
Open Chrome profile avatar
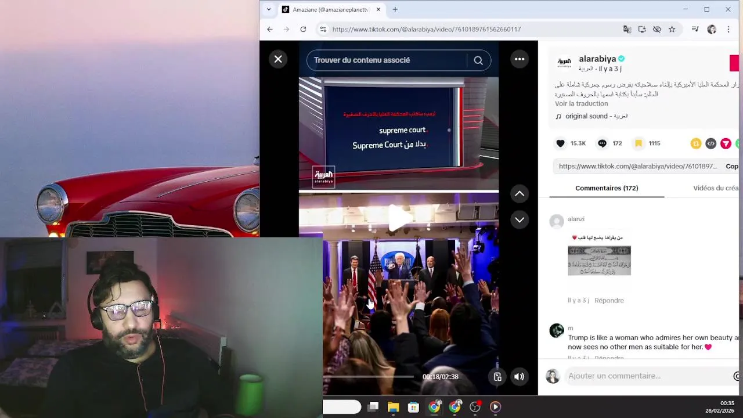point(712,29)
